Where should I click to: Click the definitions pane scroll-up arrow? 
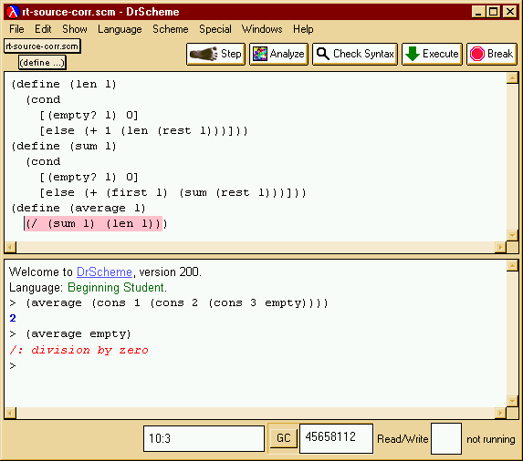coord(512,78)
